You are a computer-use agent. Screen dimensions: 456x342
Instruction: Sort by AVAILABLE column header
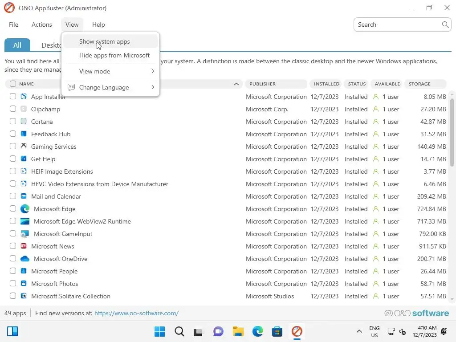[x=387, y=84]
